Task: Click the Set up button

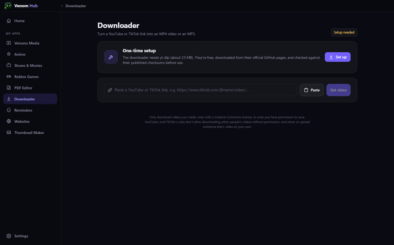Action: click(x=337, y=57)
